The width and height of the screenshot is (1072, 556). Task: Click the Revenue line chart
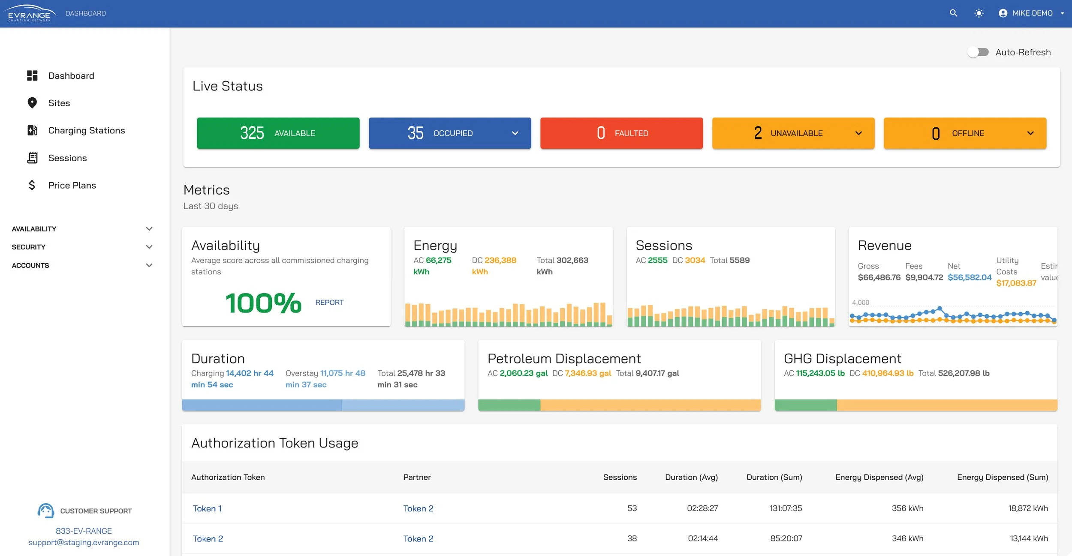pos(953,315)
